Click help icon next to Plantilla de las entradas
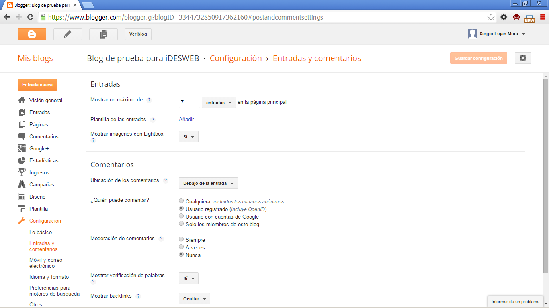 (x=153, y=120)
